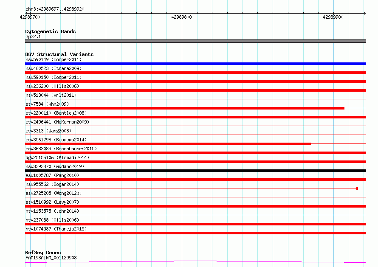Click the esv3561798 (Boomsma2014) label

56,140
